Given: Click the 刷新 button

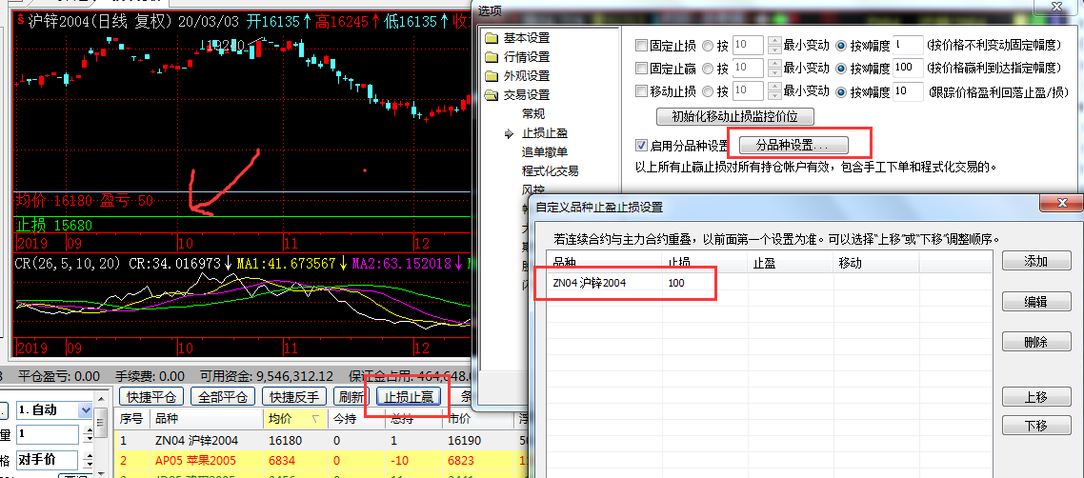Looking at the screenshot, I should 351,396.
